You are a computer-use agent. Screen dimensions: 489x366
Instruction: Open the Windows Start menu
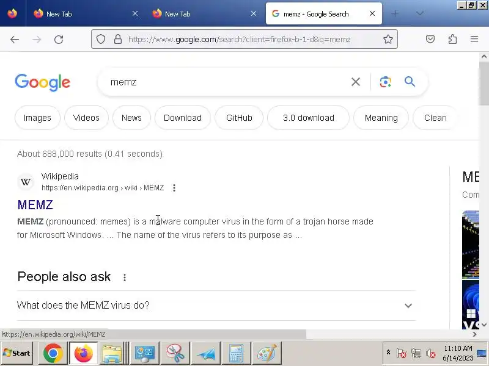[17, 353]
